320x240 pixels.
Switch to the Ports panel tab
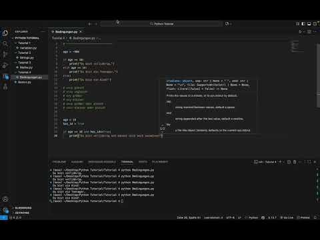(x=143, y=162)
